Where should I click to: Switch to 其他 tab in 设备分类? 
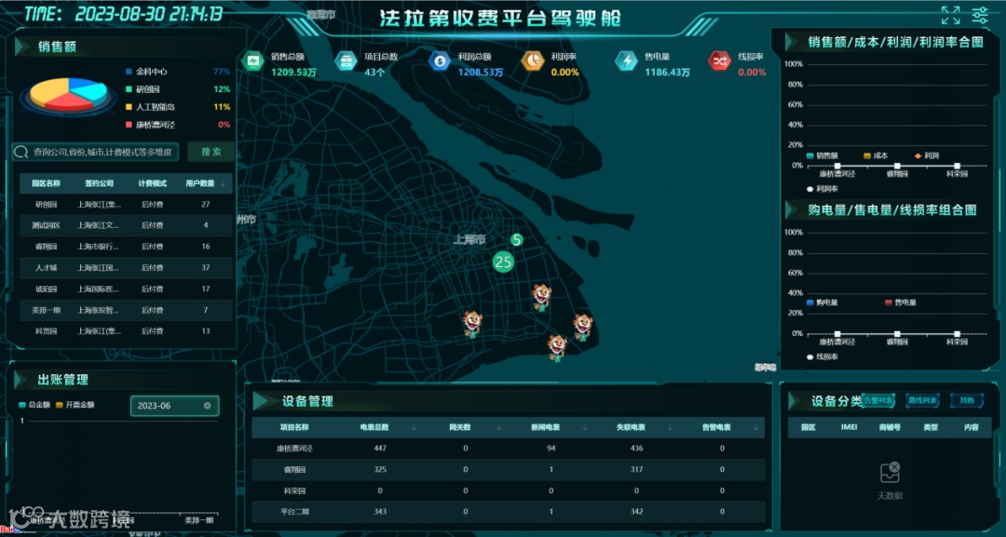pos(966,400)
